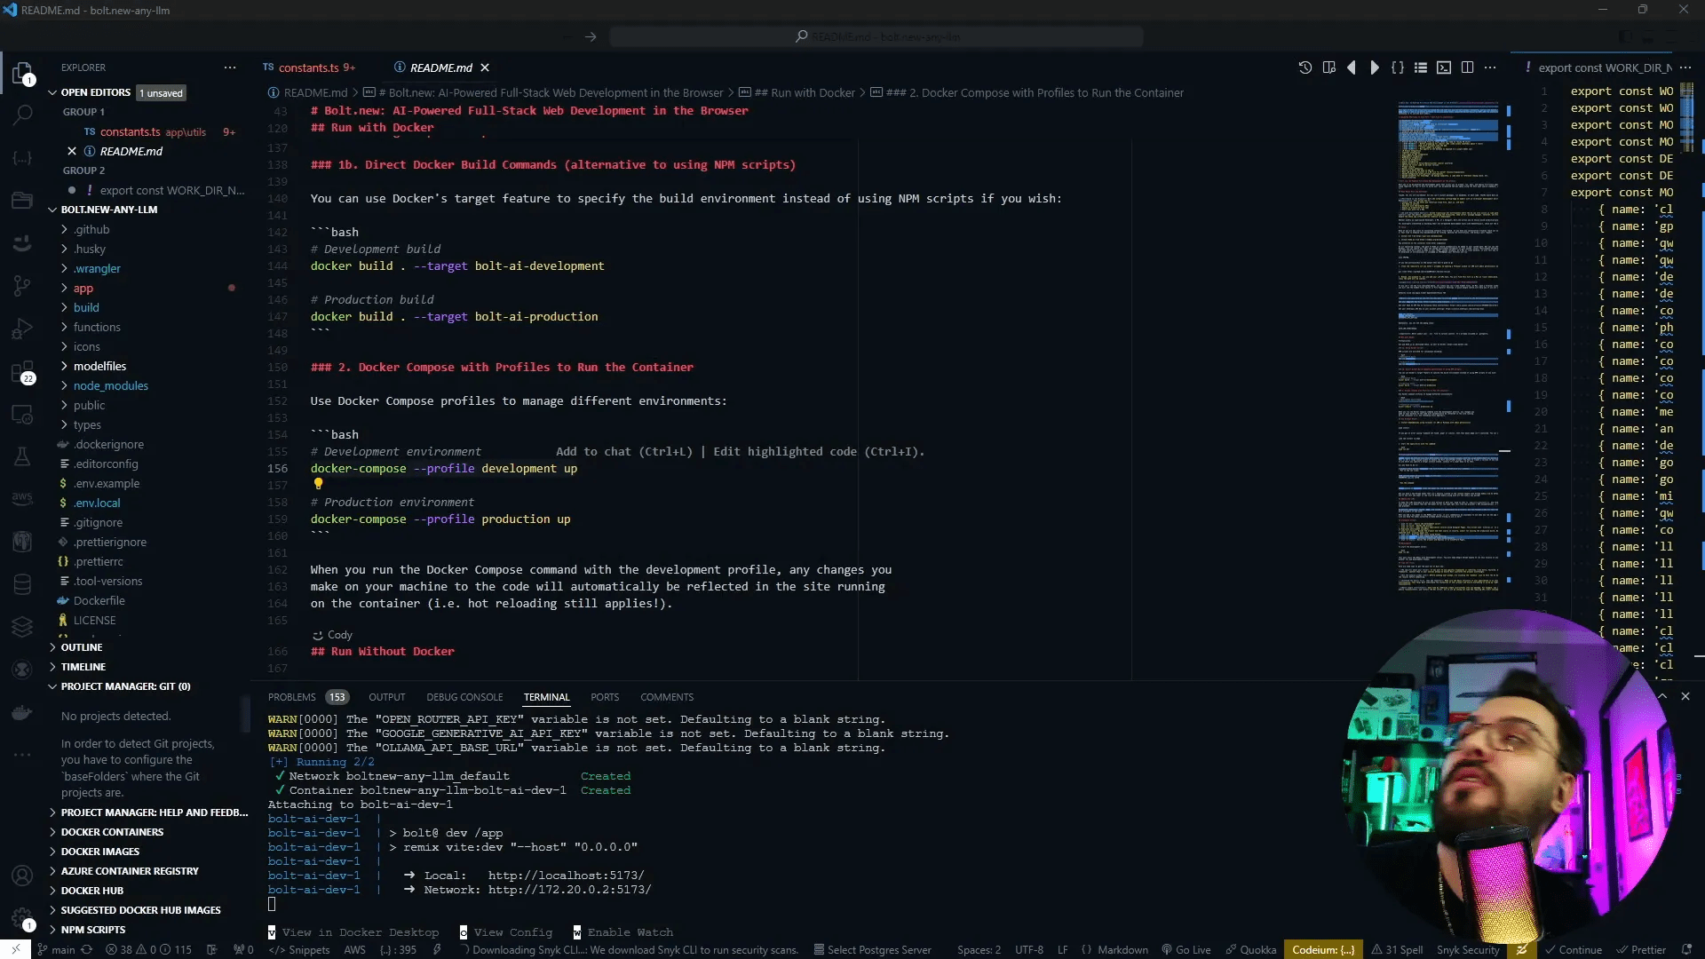
Task: Toggle Quokka in the status bar
Action: [1251, 949]
